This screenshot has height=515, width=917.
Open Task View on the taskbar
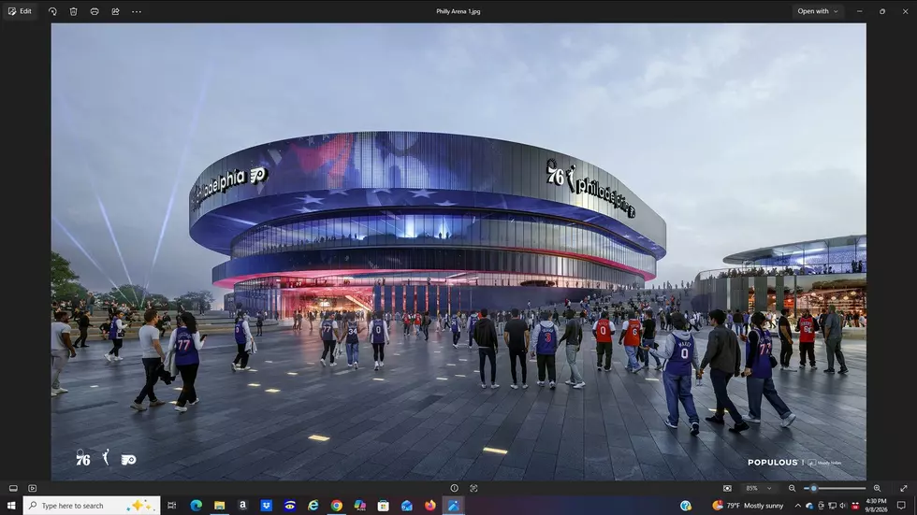tap(171, 505)
